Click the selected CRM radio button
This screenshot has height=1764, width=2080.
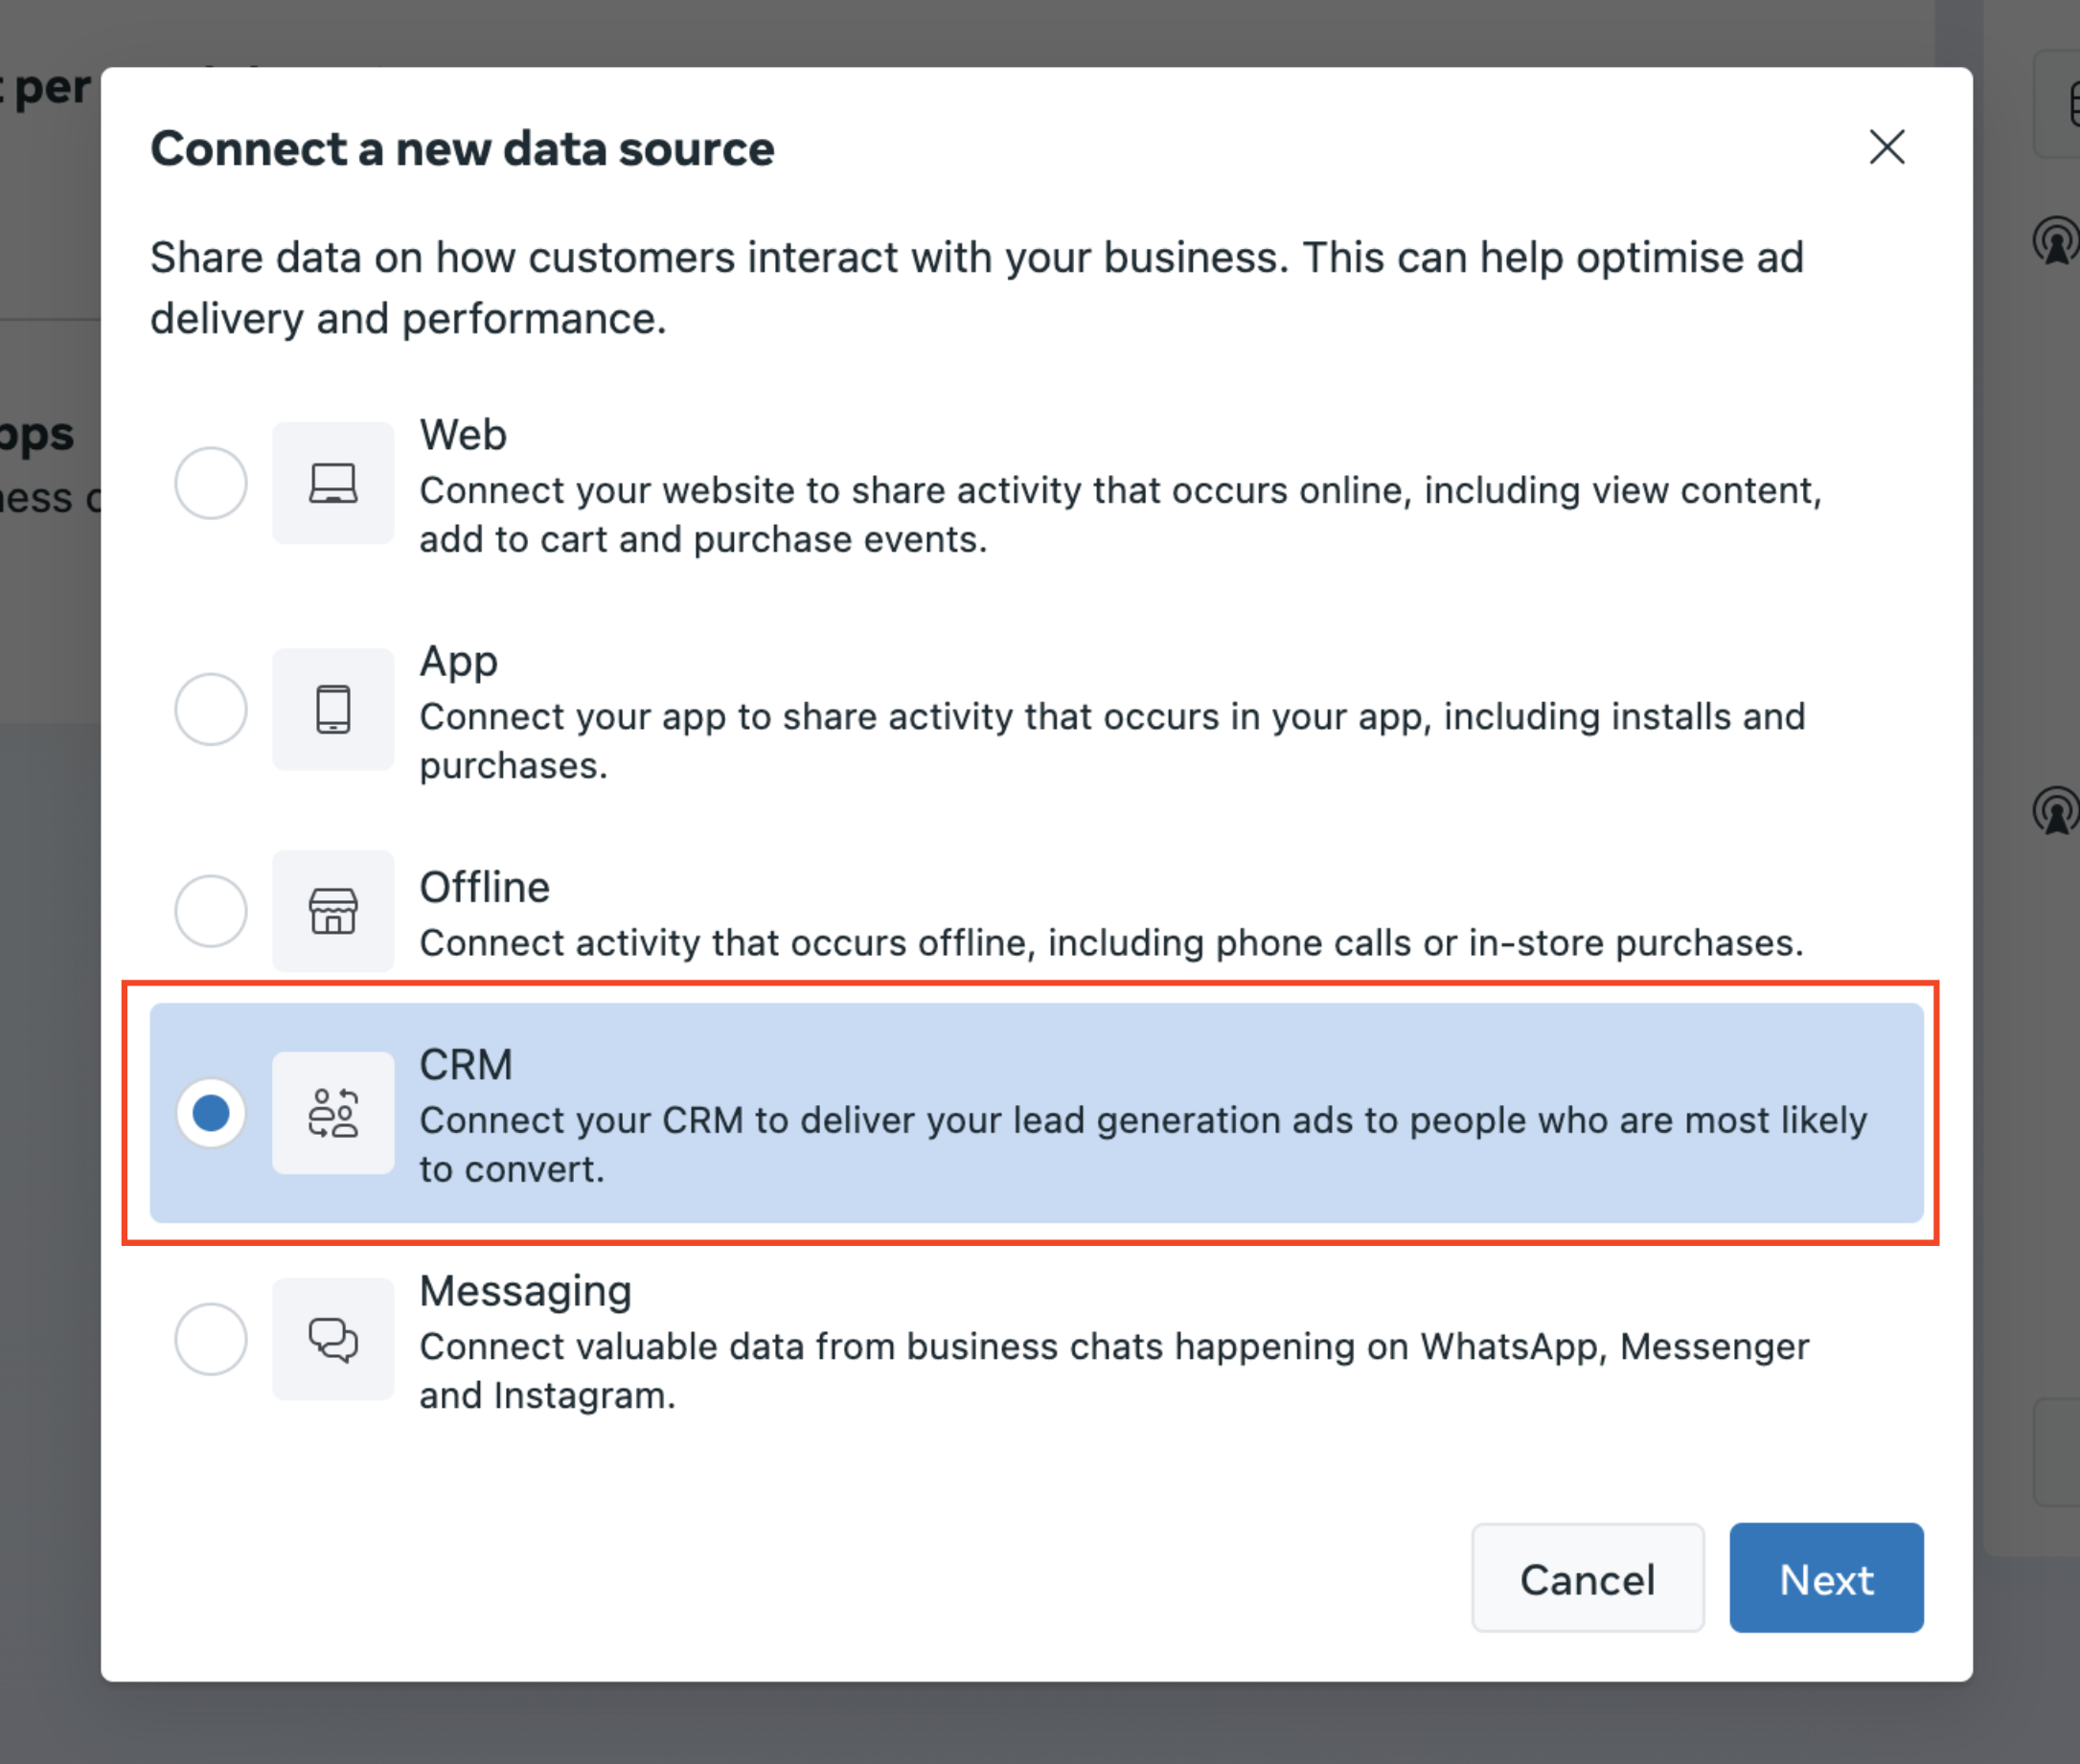pos(211,1113)
